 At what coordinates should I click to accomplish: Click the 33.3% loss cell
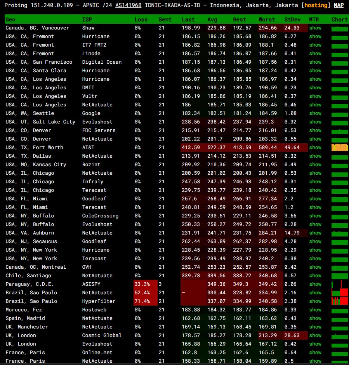(146, 284)
